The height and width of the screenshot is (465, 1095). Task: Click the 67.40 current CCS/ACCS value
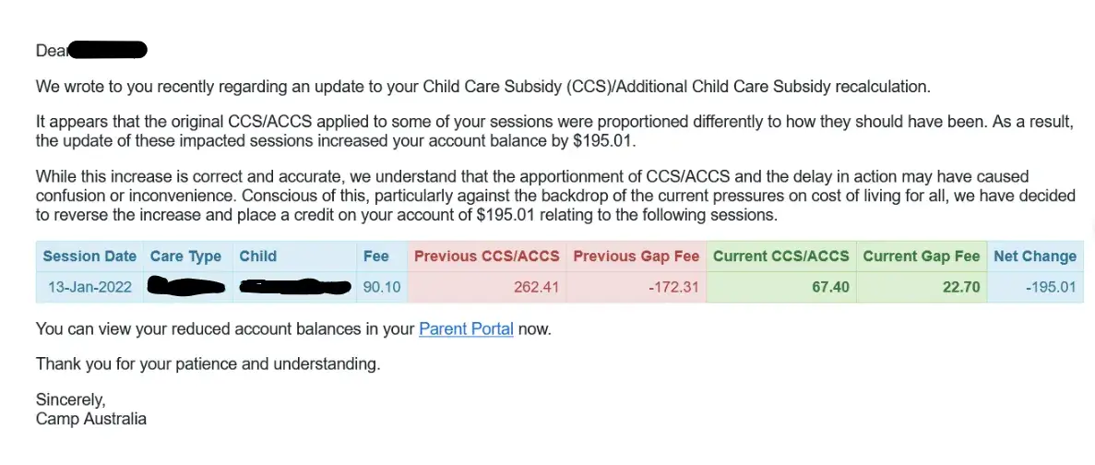pyautogui.click(x=827, y=288)
